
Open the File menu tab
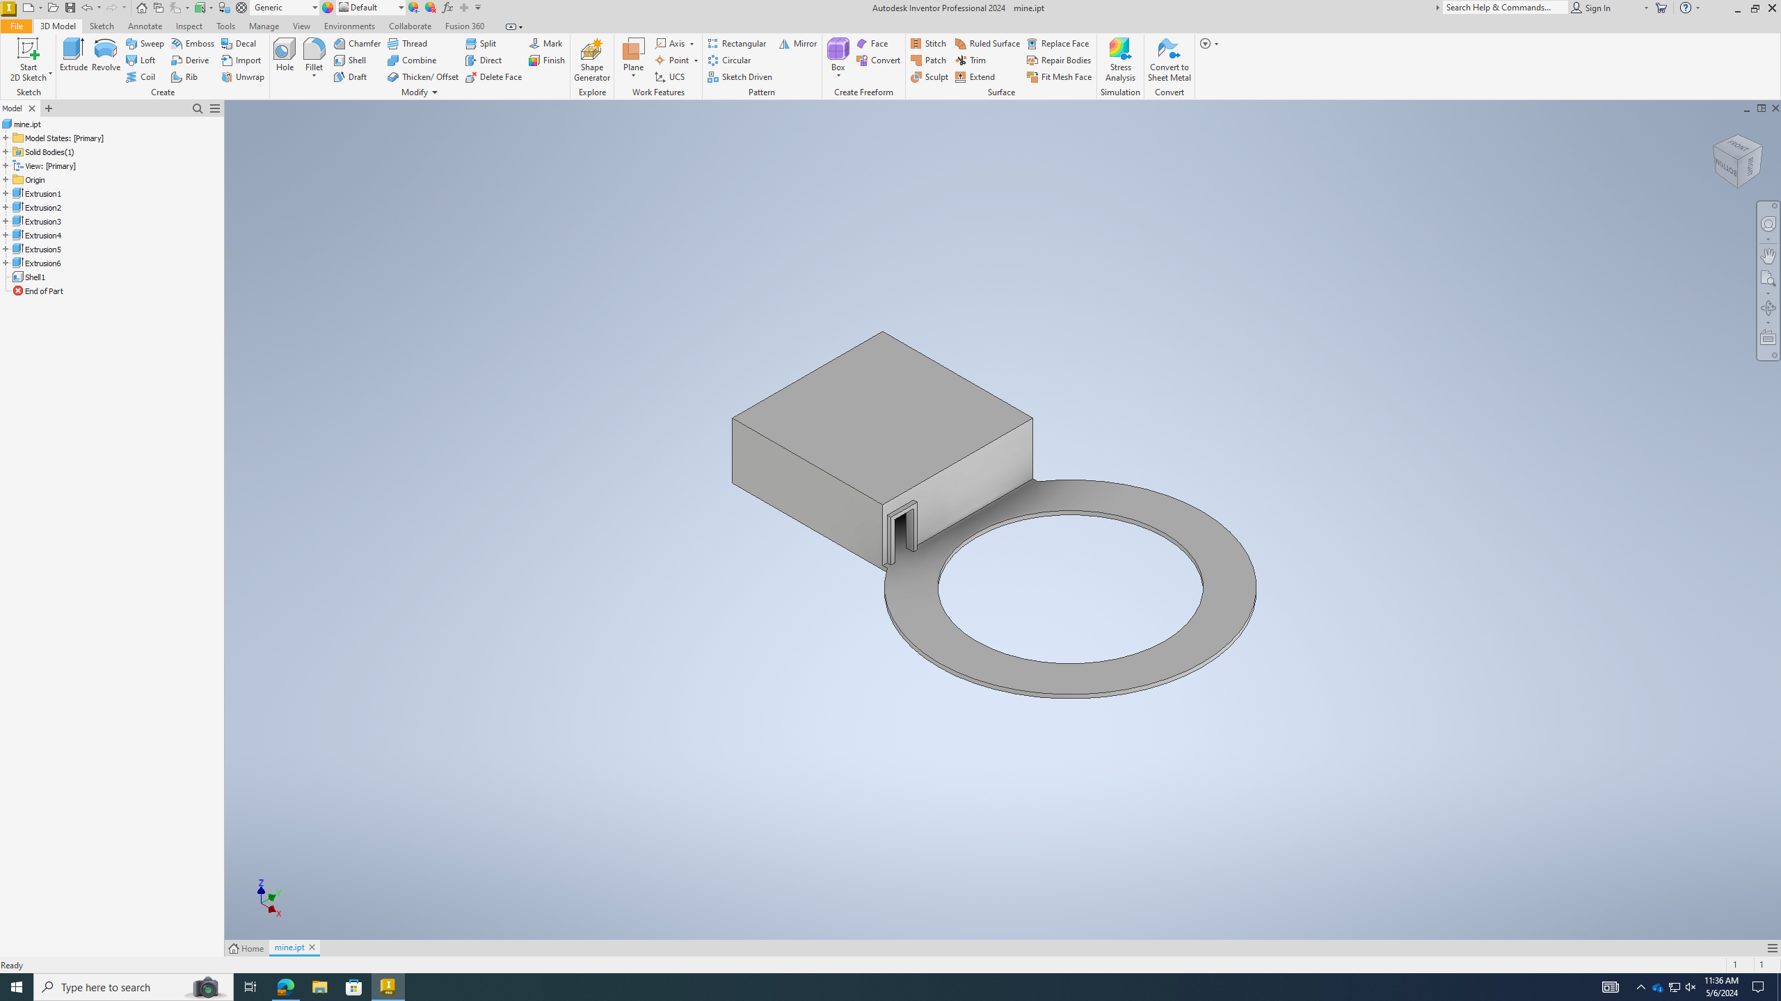(x=16, y=26)
